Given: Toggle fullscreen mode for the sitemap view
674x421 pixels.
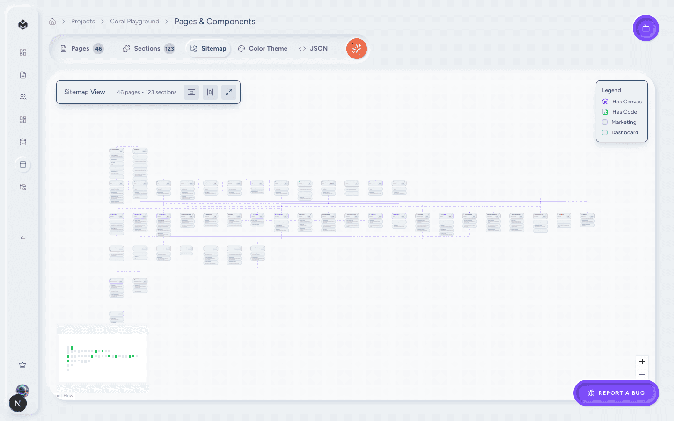Looking at the screenshot, I should 228,92.
